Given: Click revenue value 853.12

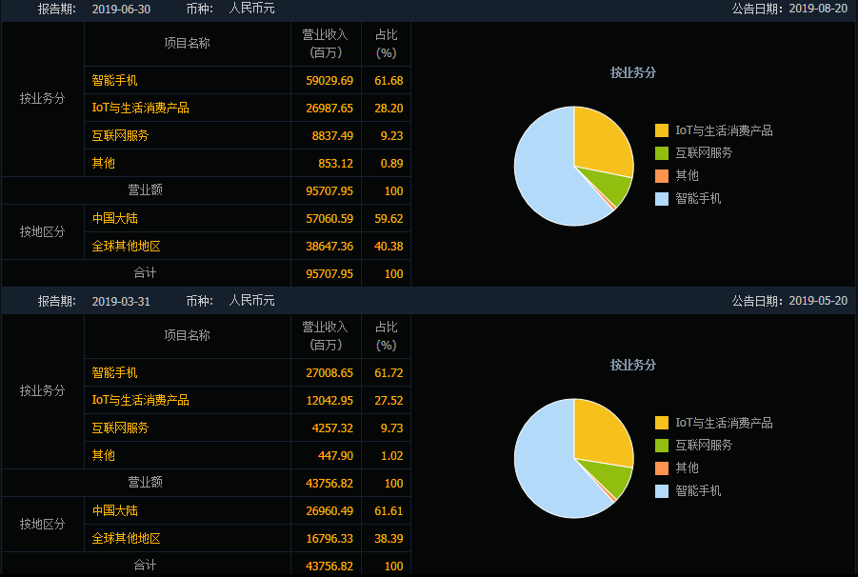Looking at the screenshot, I should click(335, 164).
